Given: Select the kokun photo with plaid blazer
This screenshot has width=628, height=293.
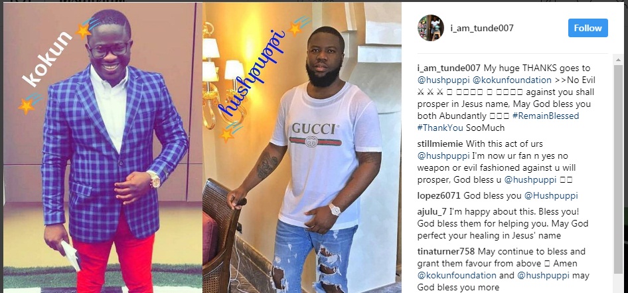Looking at the screenshot, I should pyautogui.click(x=103, y=147).
